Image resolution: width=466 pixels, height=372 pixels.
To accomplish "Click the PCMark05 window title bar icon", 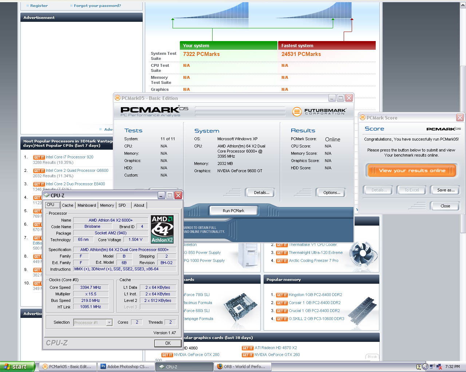I will (x=117, y=98).
